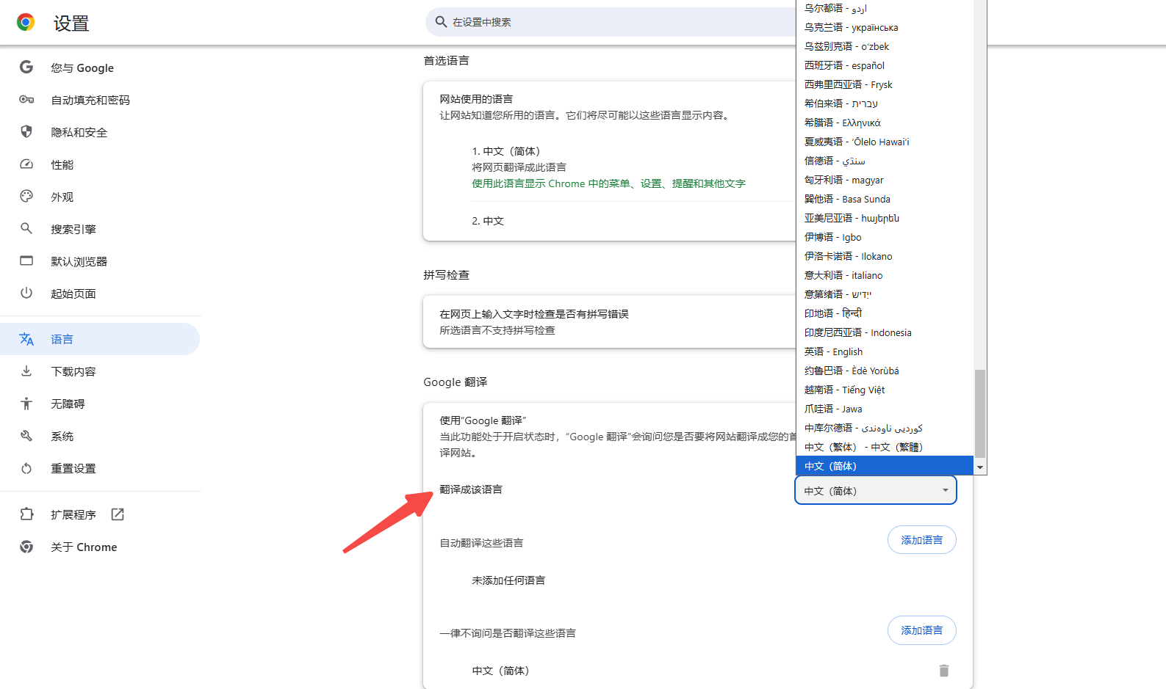Select 西弗里西亚语 - Frysk option

point(885,84)
